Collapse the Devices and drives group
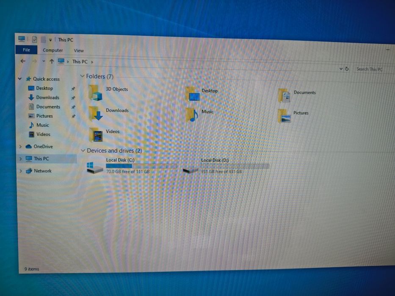The height and width of the screenshot is (296, 395). point(83,151)
